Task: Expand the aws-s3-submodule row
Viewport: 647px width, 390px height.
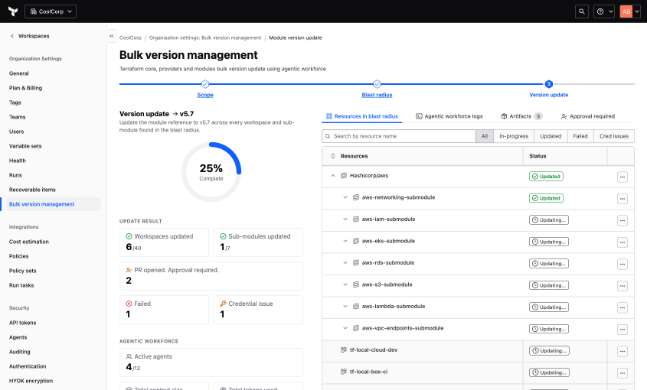Action: 345,285
